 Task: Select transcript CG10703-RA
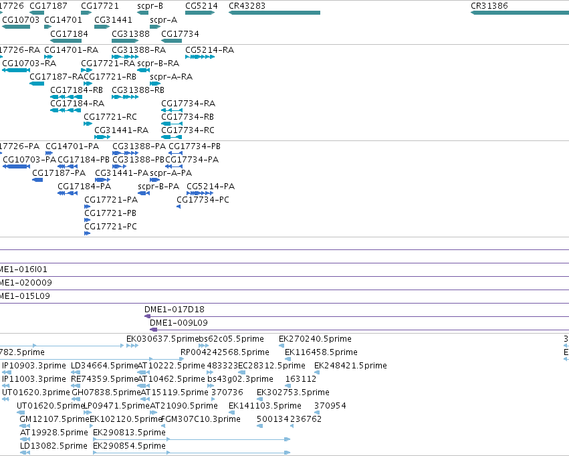pos(16,70)
